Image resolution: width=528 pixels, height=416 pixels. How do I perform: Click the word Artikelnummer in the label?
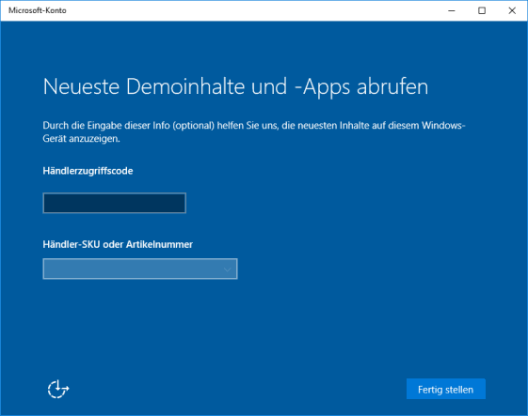pyautogui.click(x=159, y=244)
